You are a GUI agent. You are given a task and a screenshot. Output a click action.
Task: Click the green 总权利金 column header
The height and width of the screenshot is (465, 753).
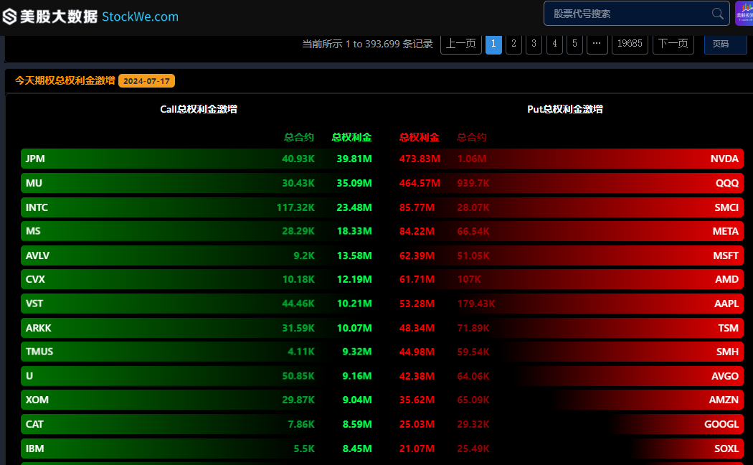[x=351, y=137]
